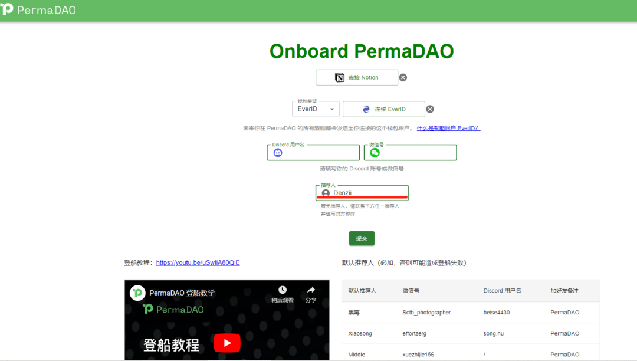Screen dimensions: 637x361
Task: Click the 默认推荐人 section heading text
Action: click(x=404, y=262)
